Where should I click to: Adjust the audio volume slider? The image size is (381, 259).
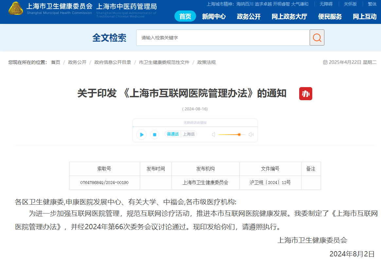tap(239, 135)
